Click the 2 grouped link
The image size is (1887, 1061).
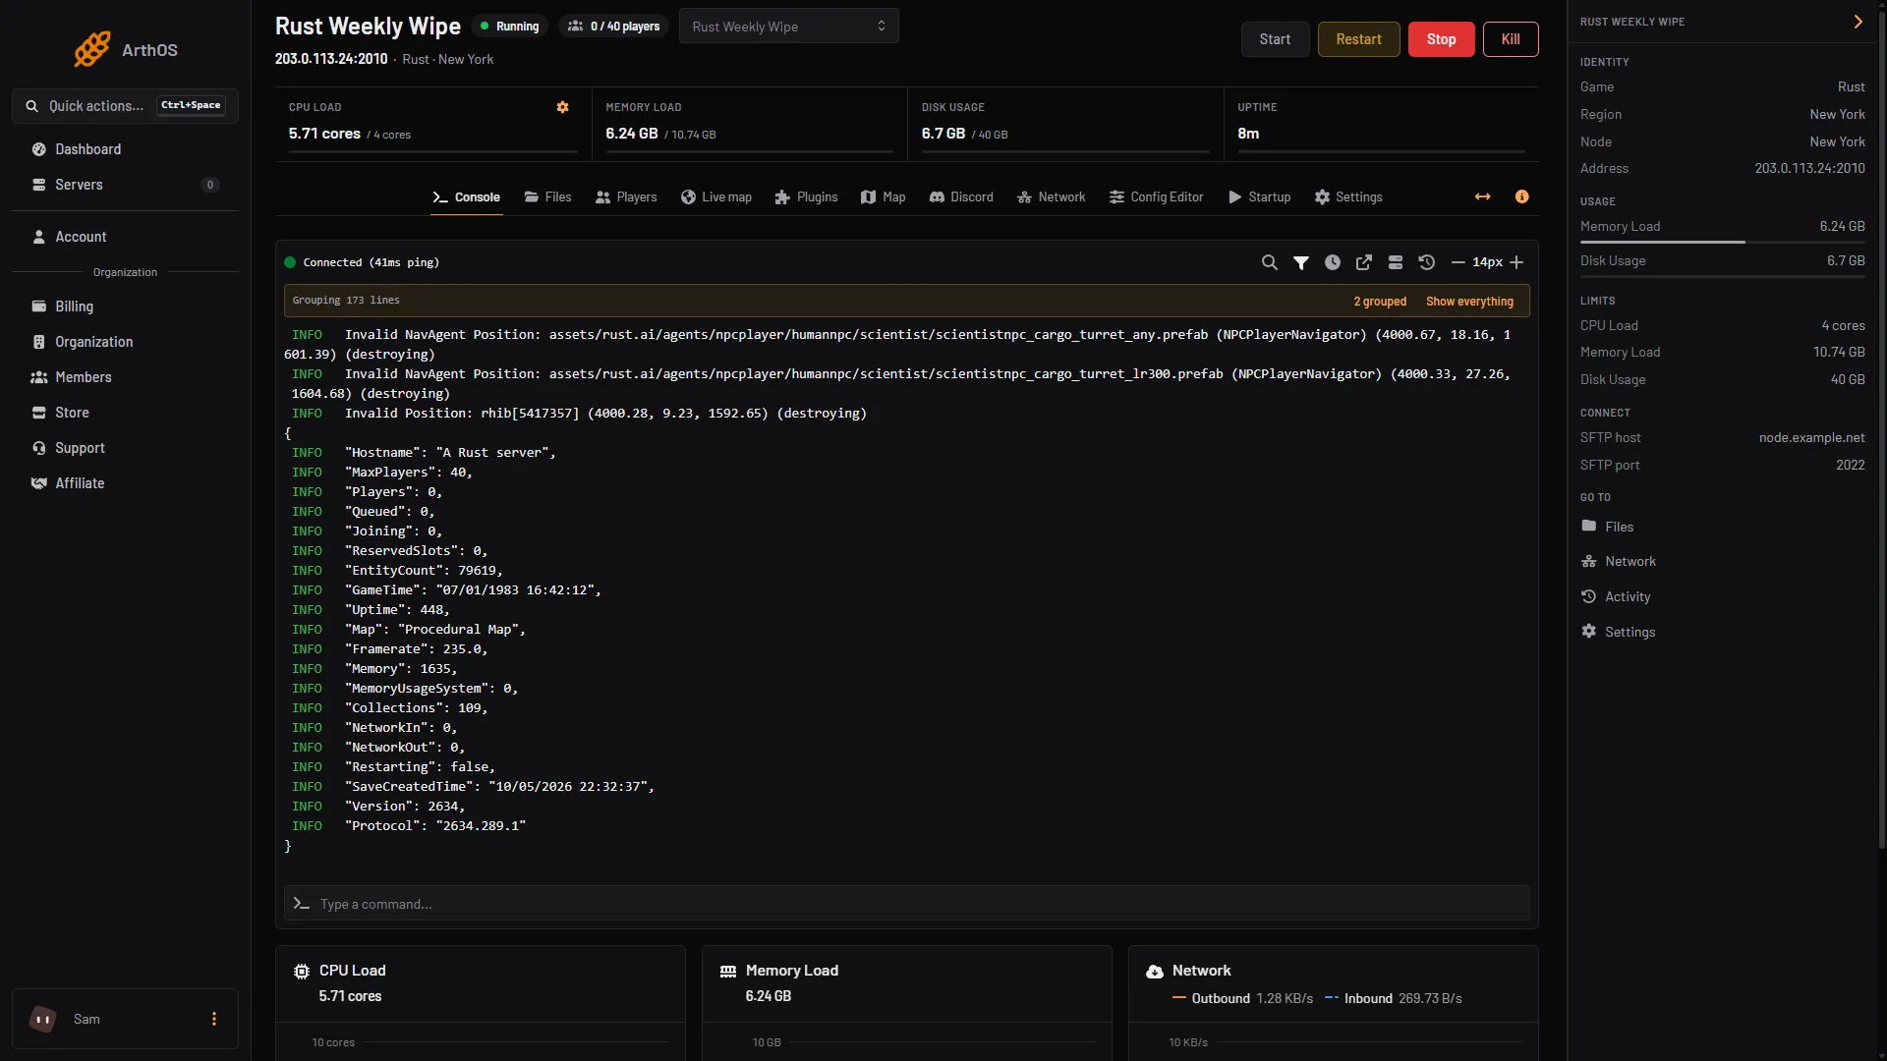tap(1380, 302)
